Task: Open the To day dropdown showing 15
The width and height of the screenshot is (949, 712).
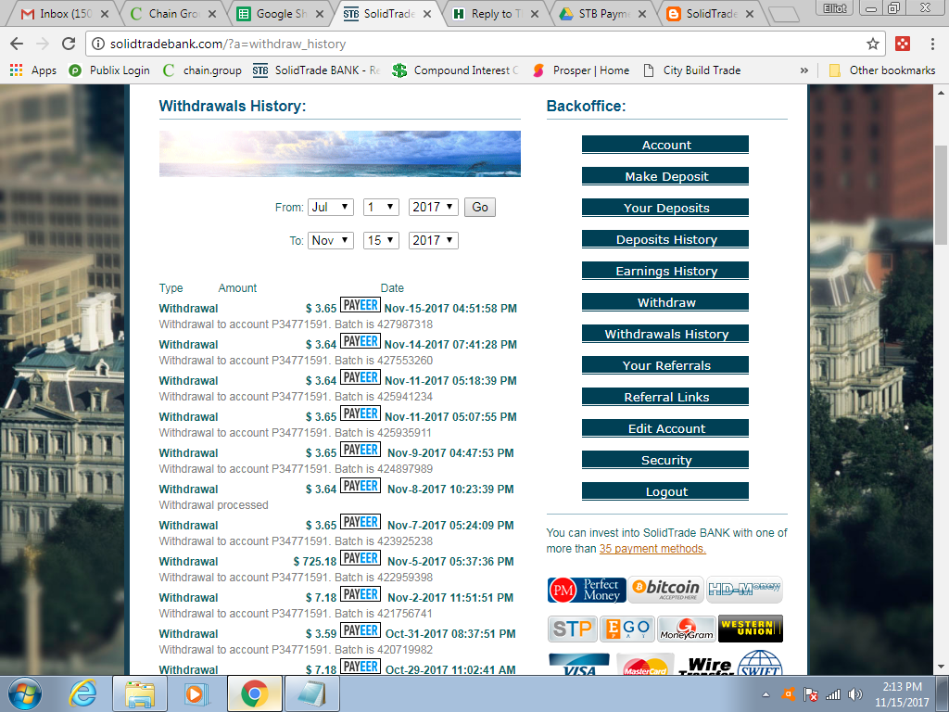Action: 380,240
